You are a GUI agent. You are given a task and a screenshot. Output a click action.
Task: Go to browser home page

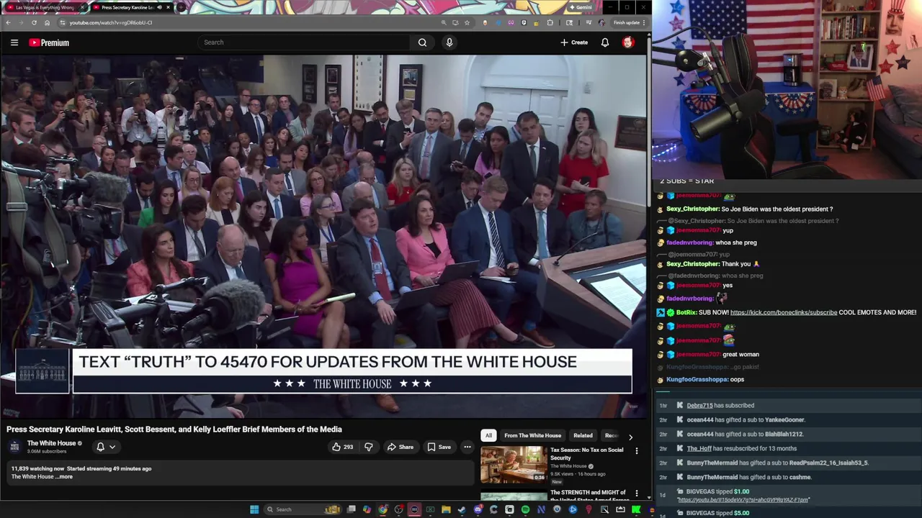pyautogui.click(x=47, y=22)
